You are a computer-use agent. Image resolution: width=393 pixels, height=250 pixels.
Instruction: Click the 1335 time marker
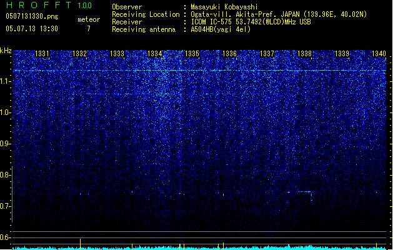[192, 54]
